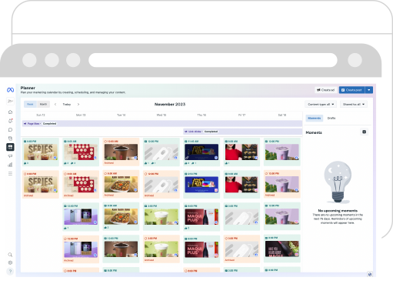Click the November 2023 title
Screen dimensions: 393x284
click(170, 104)
